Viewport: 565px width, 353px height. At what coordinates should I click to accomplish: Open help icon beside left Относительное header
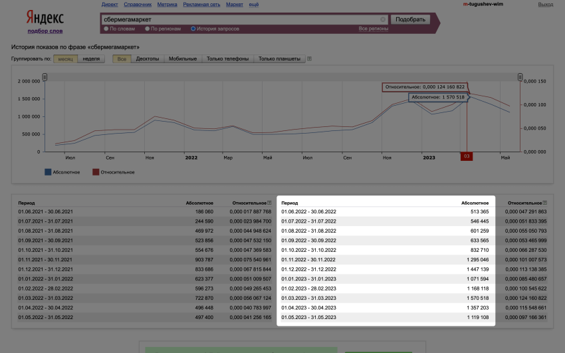pyautogui.click(x=269, y=203)
